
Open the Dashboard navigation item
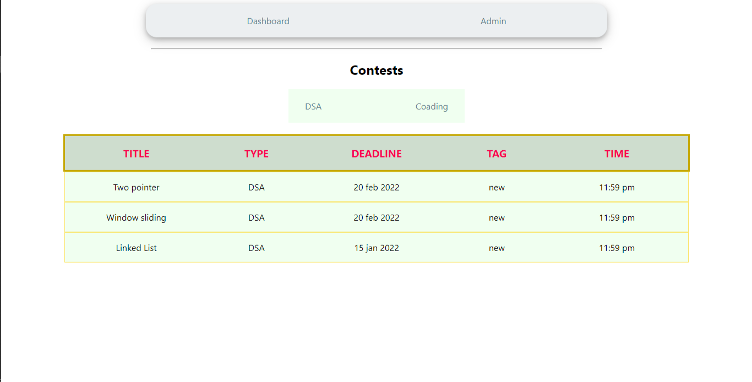(268, 21)
